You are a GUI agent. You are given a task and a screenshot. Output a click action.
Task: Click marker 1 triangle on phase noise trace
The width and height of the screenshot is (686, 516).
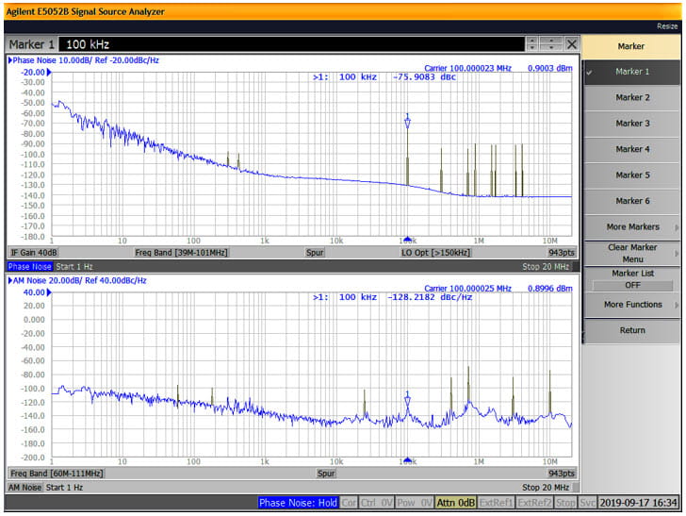(407, 123)
